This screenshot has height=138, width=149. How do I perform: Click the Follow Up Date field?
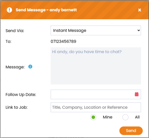(96, 94)
